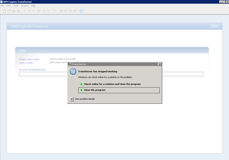The image size is (229, 160).
Task: Click the plus Insert icon
Action: click(x=29, y=11)
